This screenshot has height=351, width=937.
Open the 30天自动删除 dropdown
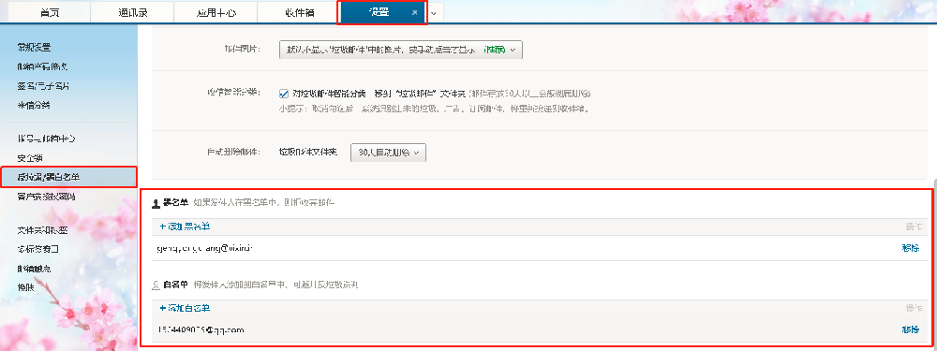pos(388,153)
